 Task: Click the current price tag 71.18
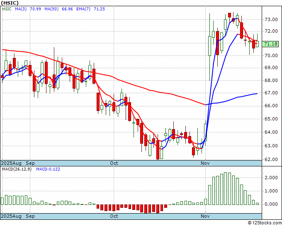[270, 44]
